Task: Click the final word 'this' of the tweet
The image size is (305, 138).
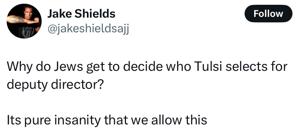Action: tap(196, 120)
